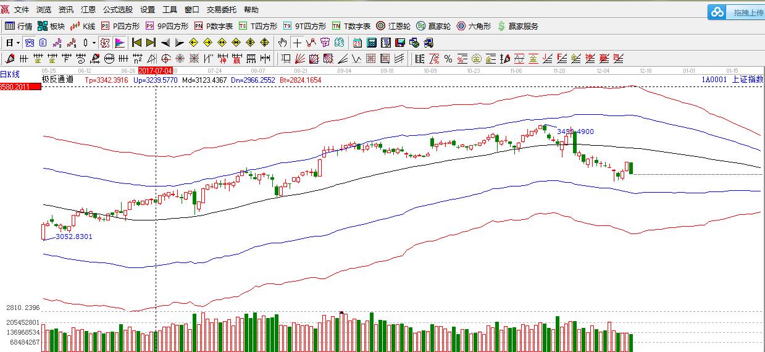Click the black play-forward arrow icon

pyautogui.click(x=179, y=43)
